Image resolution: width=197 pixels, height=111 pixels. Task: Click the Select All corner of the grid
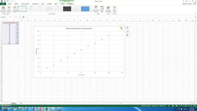[1, 20]
